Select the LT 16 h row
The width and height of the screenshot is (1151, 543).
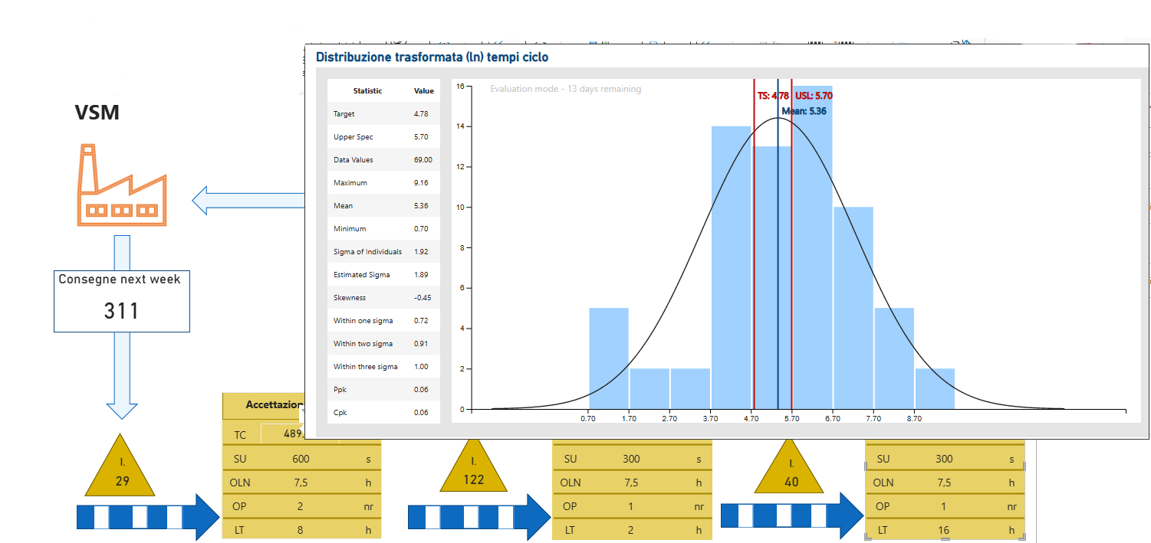[944, 529]
